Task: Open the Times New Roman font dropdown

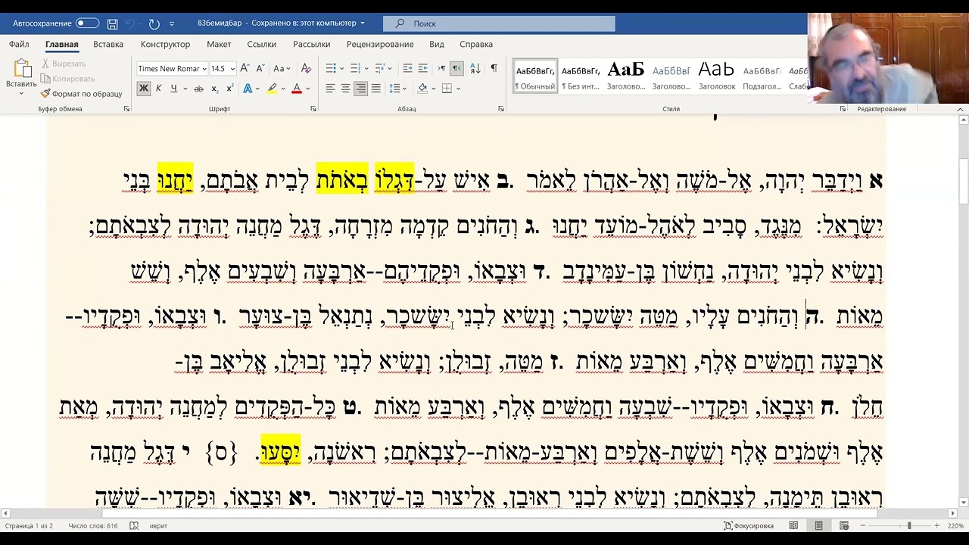Action: point(204,69)
